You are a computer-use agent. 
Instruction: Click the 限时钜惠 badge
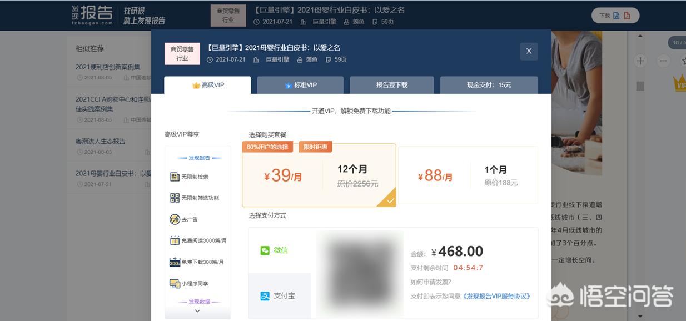click(x=315, y=147)
